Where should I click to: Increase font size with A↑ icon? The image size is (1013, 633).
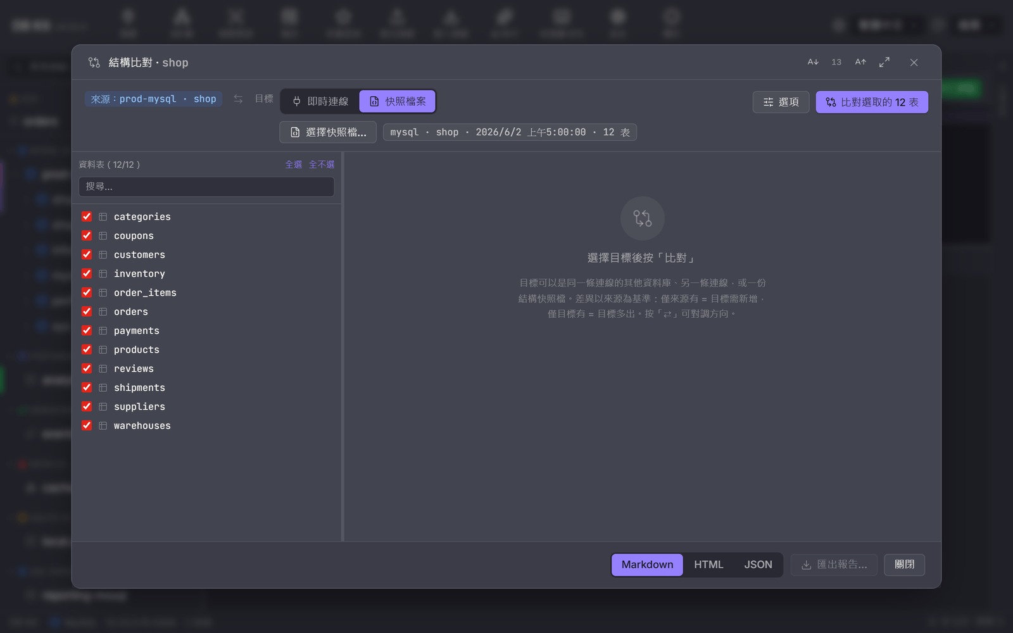click(860, 62)
